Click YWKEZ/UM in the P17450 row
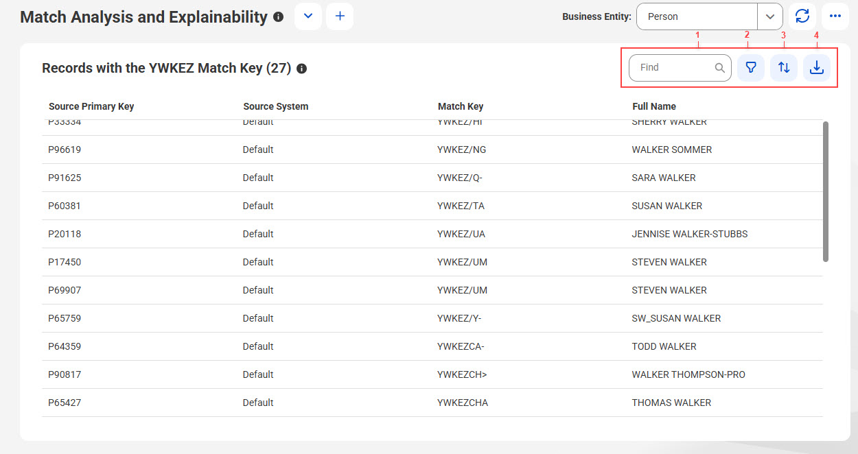This screenshot has width=858, height=454. tap(462, 262)
